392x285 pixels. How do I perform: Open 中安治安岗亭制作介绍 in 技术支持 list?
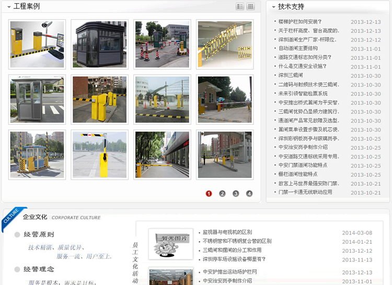[303, 147]
